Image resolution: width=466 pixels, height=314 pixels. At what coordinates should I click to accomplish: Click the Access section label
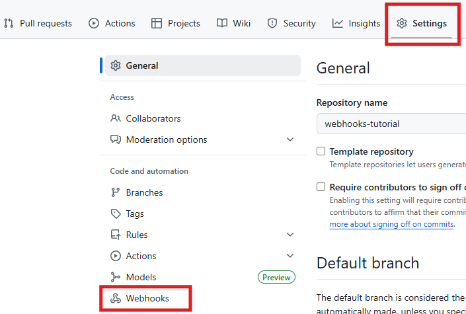122,97
